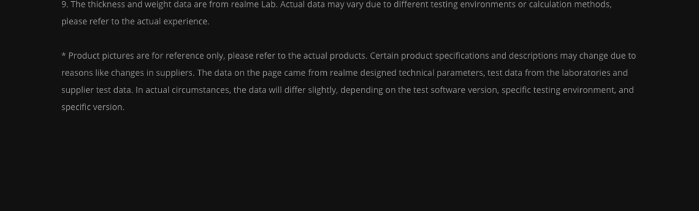699x211 pixels.
Task: Click the asterisk before "Product pictures"
Action: [63, 55]
